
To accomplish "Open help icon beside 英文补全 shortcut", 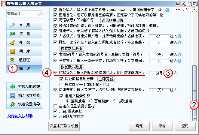I will click(x=179, y=61).
